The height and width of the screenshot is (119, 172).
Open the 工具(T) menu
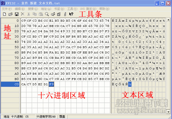(x=72, y=9)
